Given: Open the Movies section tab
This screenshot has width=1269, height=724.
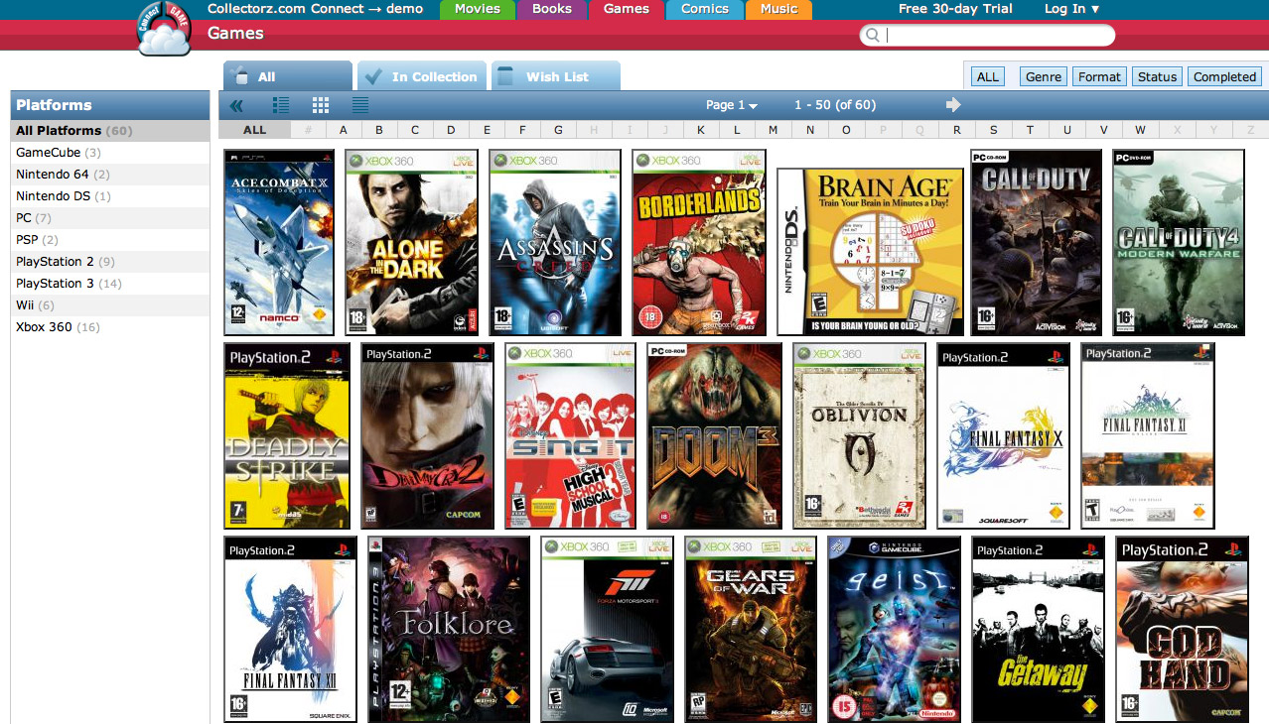Looking at the screenshot, I should coord(477,9).
